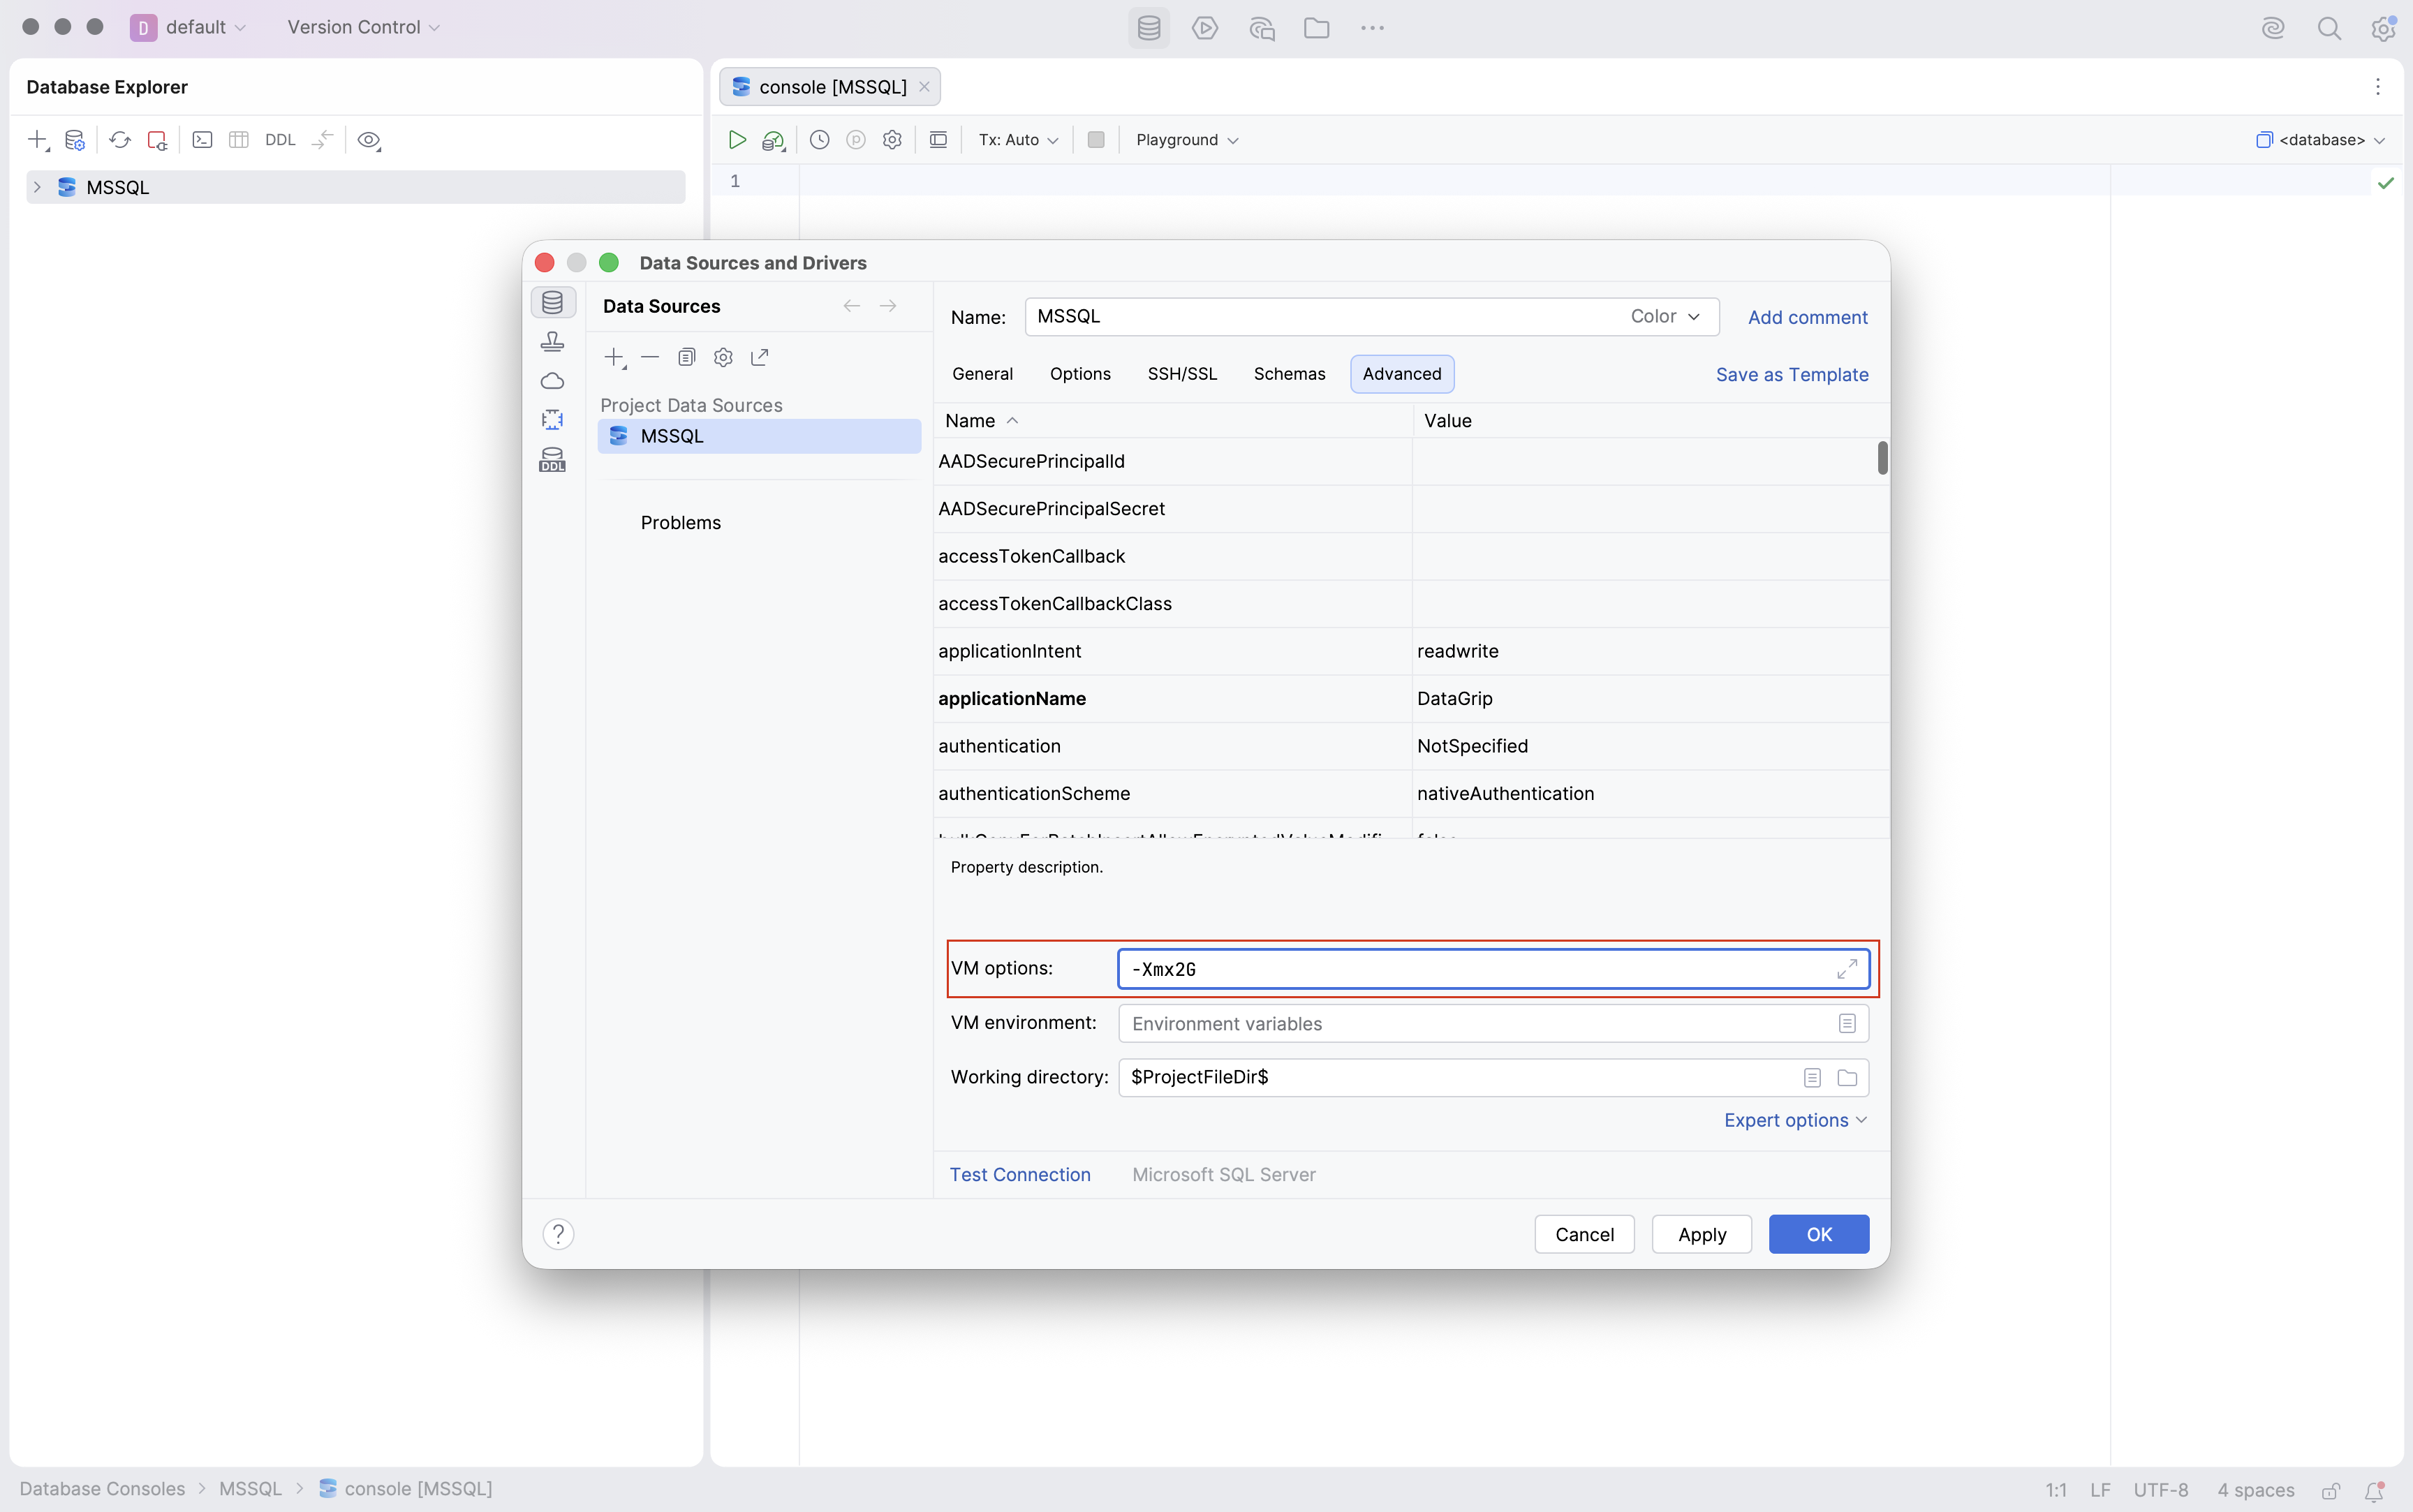
Task: Select the Advanced tab
Action: click(x=1402, y=374)
